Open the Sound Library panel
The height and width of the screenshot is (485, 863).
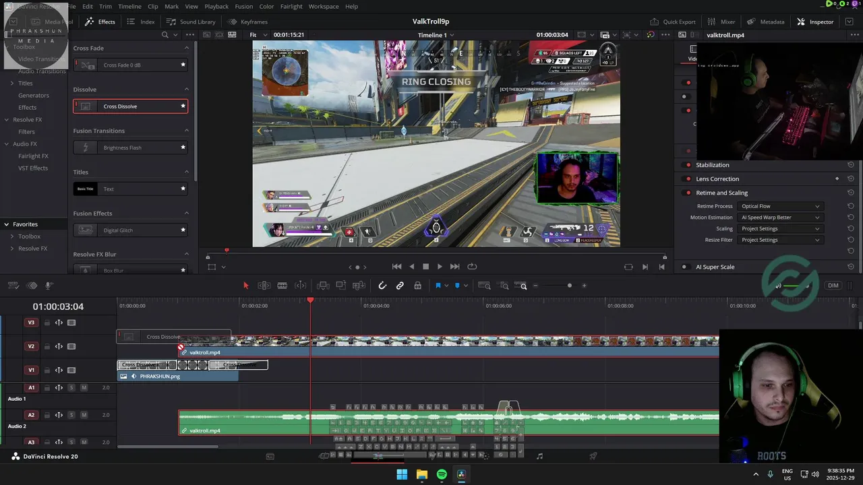(191, 22)
